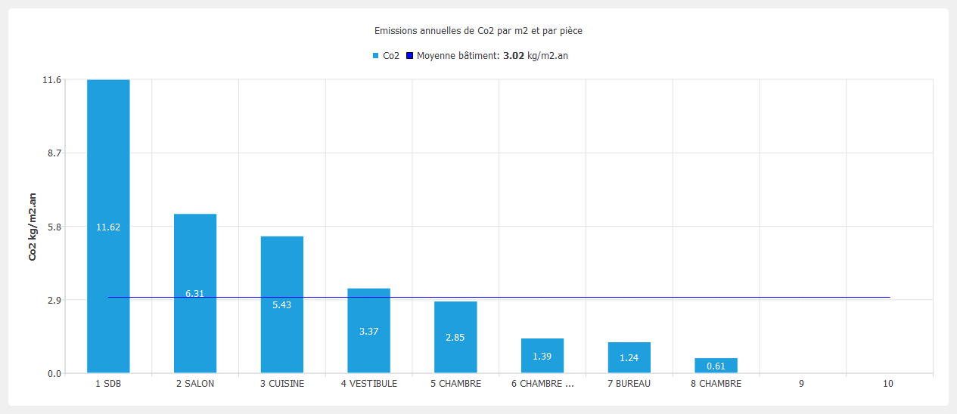Image resolution: width=957 pixels, height=414 pixels.
Task: Click the chart title text
Action: click(x=478, y=31)
